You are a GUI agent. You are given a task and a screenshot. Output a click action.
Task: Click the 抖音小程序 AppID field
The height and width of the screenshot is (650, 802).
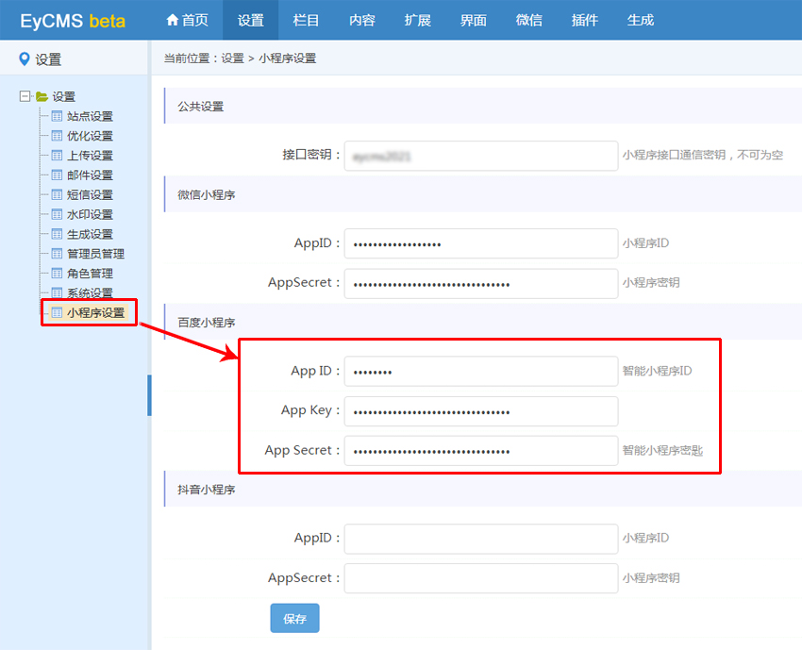[x=480, y=539]
